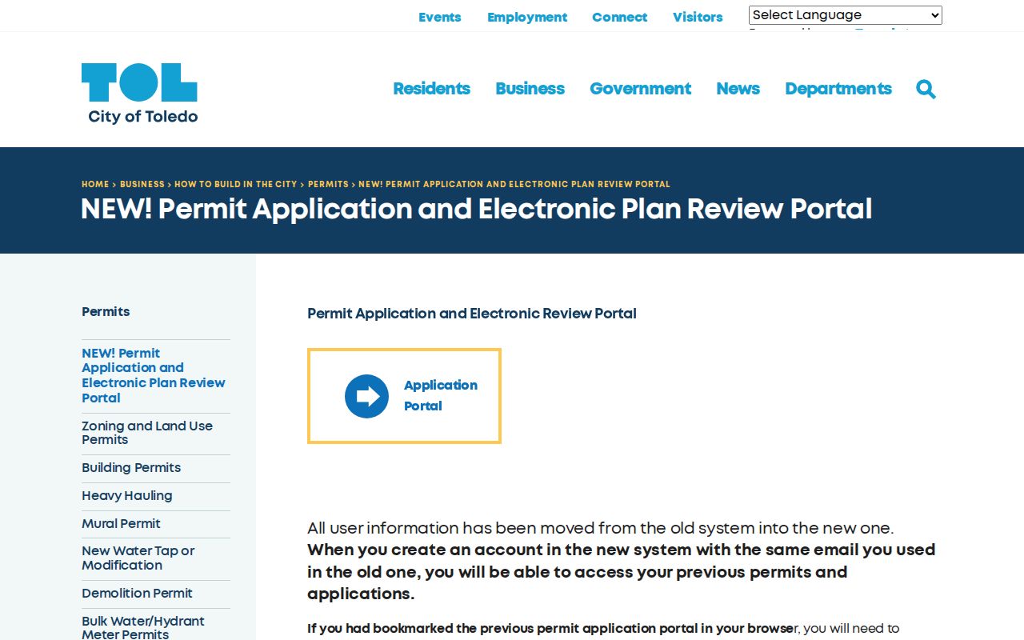Screen dimensions: 1024x640
Task: Click the 'All user information has been moved' sentence
Action: (x=600, y=528)
